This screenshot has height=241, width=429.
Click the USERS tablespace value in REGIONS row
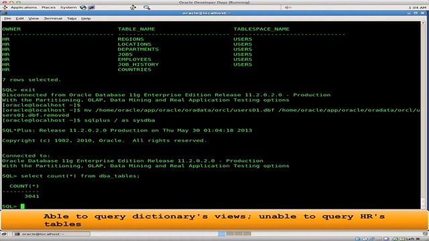point(243,39)
